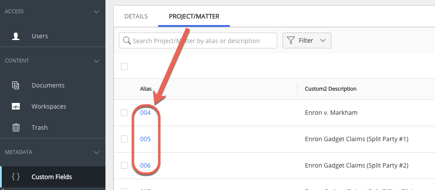Collapse the ACCESS section chevron
435x190 pixels.
click(97, 11)
